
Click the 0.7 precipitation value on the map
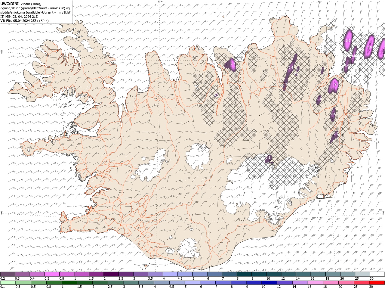[233, 64]
